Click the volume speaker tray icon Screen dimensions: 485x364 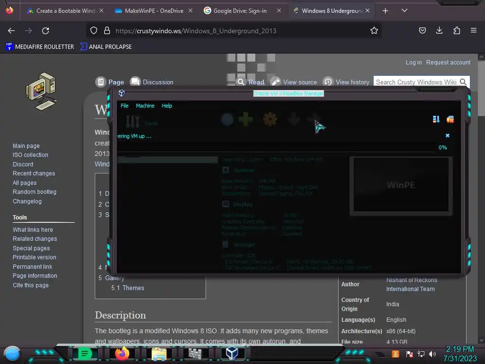(432, 354)
